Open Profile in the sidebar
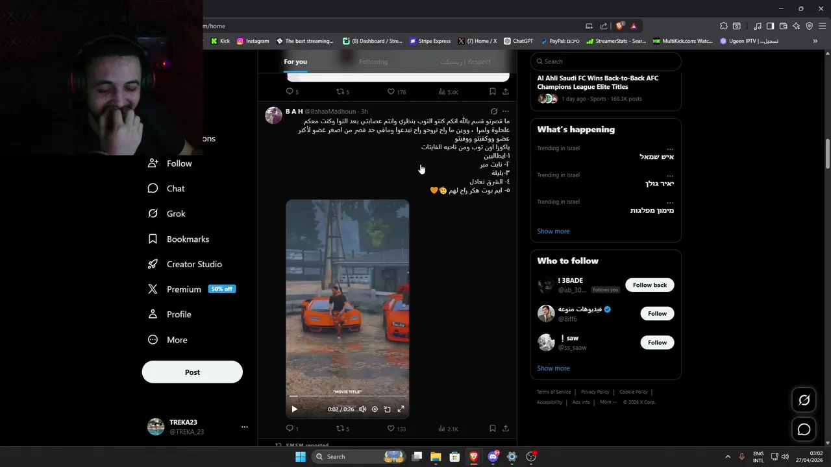Image resolution: width=831 pixels, height=467 pixels. coord(169,314)
